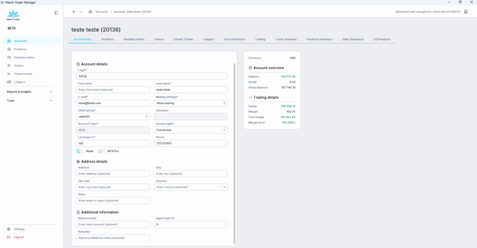Toggle the Retail switch
The image size is (477, 248).
[80, 151]
